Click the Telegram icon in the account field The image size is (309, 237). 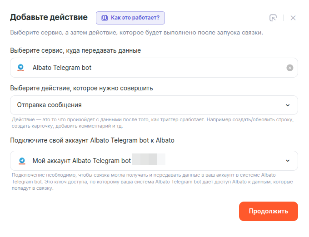[x=21, y=161]
